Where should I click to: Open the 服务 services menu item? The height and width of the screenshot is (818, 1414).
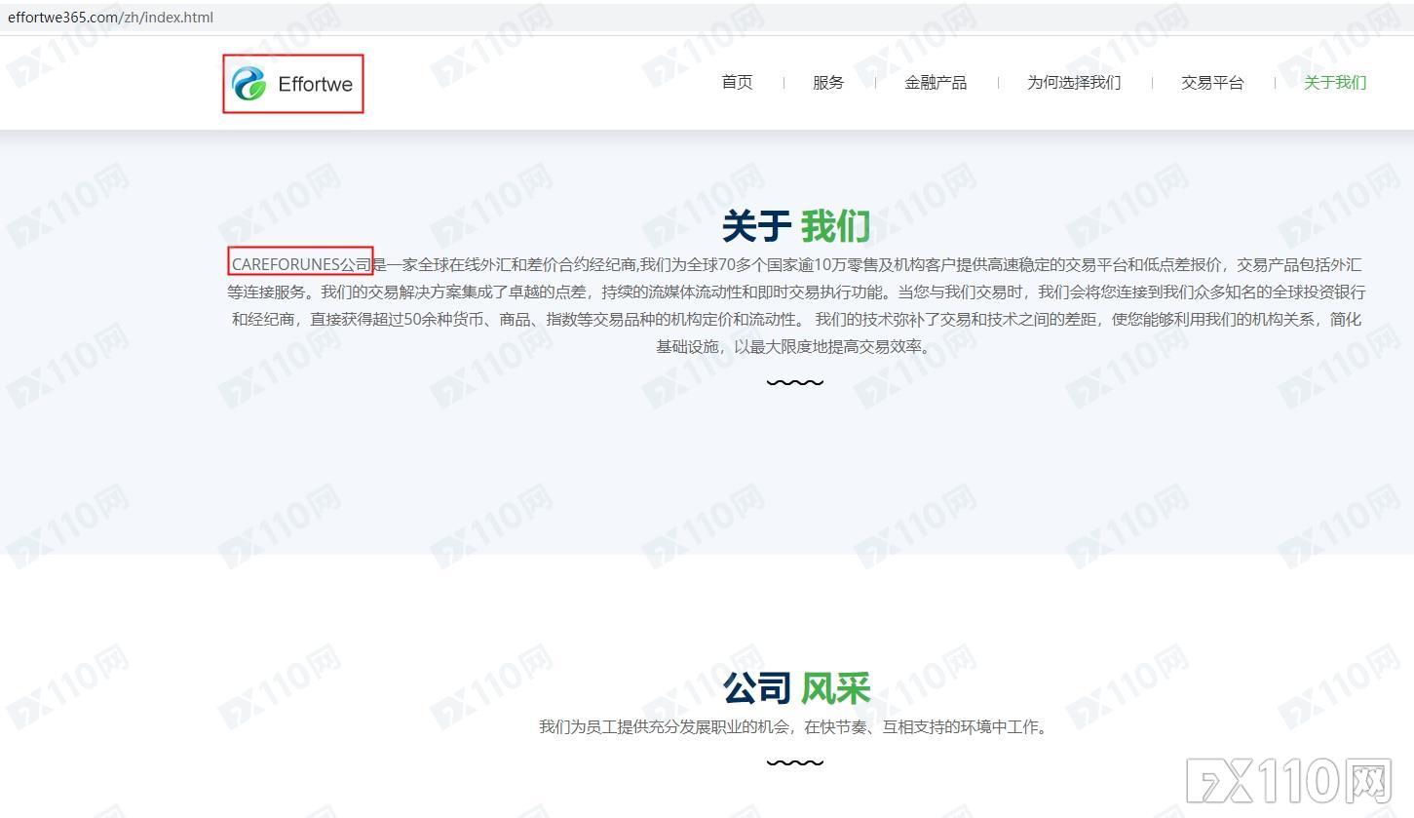click(828, 82)
